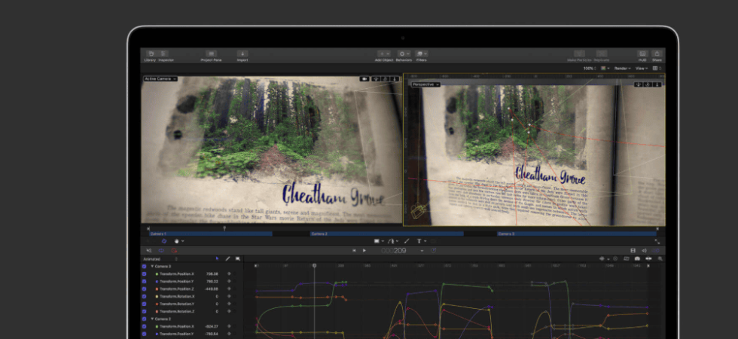Image resolution: width=738 pixels, height=339 pixels.
Task: Uncheck the Transform.Position.X curve checkbox under Camera 3
Action: point(144,273)
